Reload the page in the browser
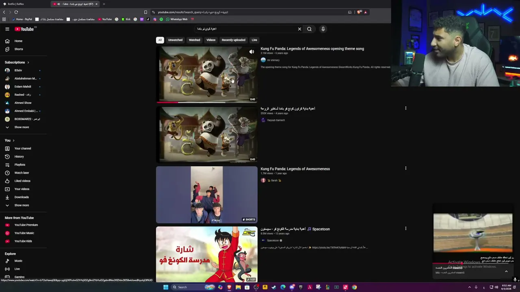Image resolution: width=520 pixels, height=292 pixels. pos(16,12)
